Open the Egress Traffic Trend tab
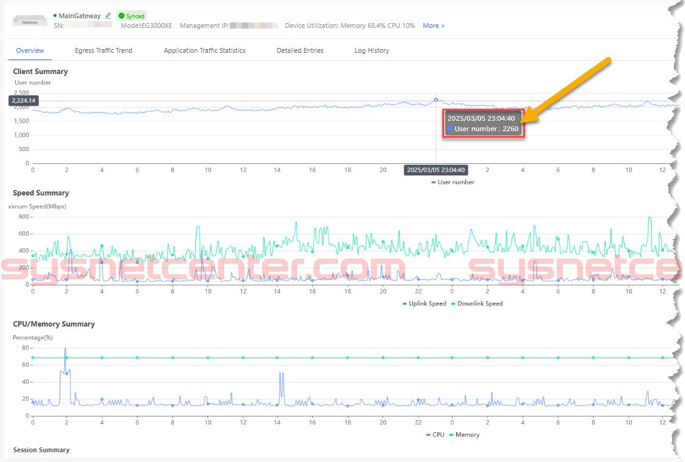 pos(103,50)
